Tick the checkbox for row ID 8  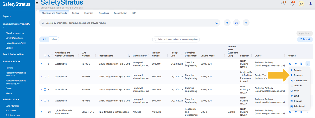click(x=45, y=90)
